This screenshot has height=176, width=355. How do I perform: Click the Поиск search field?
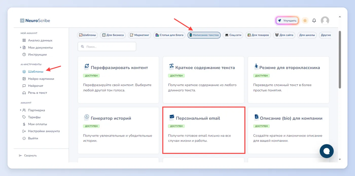point(107,46)
